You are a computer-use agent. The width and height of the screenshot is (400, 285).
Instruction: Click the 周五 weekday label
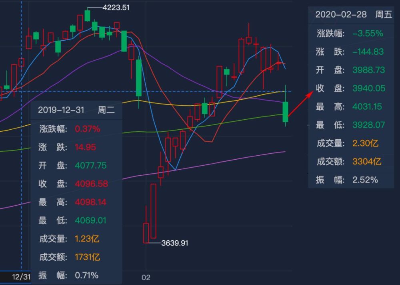click(x=384, y=15)
